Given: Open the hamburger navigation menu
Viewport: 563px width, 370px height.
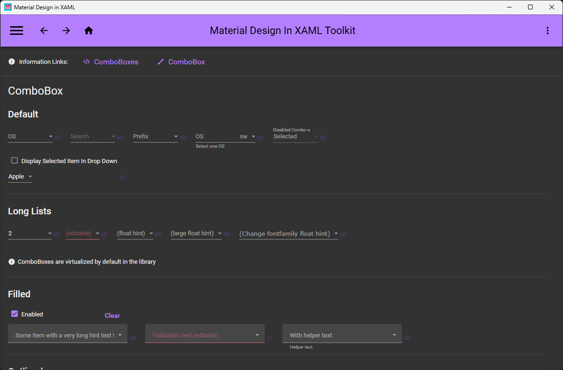Looking at the screenshot, I should point(16,31).
